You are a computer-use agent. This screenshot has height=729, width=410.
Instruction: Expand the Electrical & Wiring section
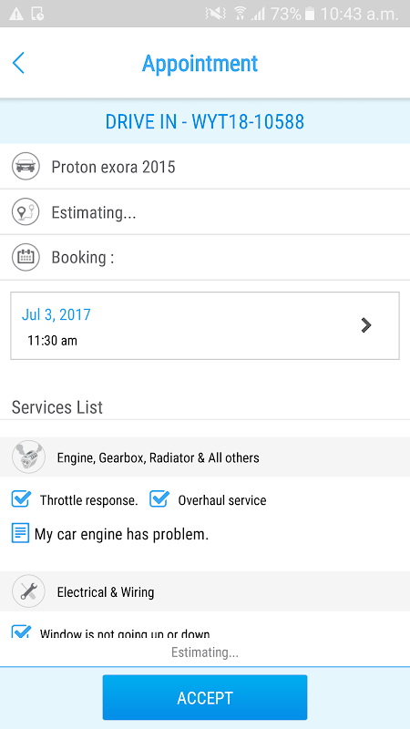point(205,591)
